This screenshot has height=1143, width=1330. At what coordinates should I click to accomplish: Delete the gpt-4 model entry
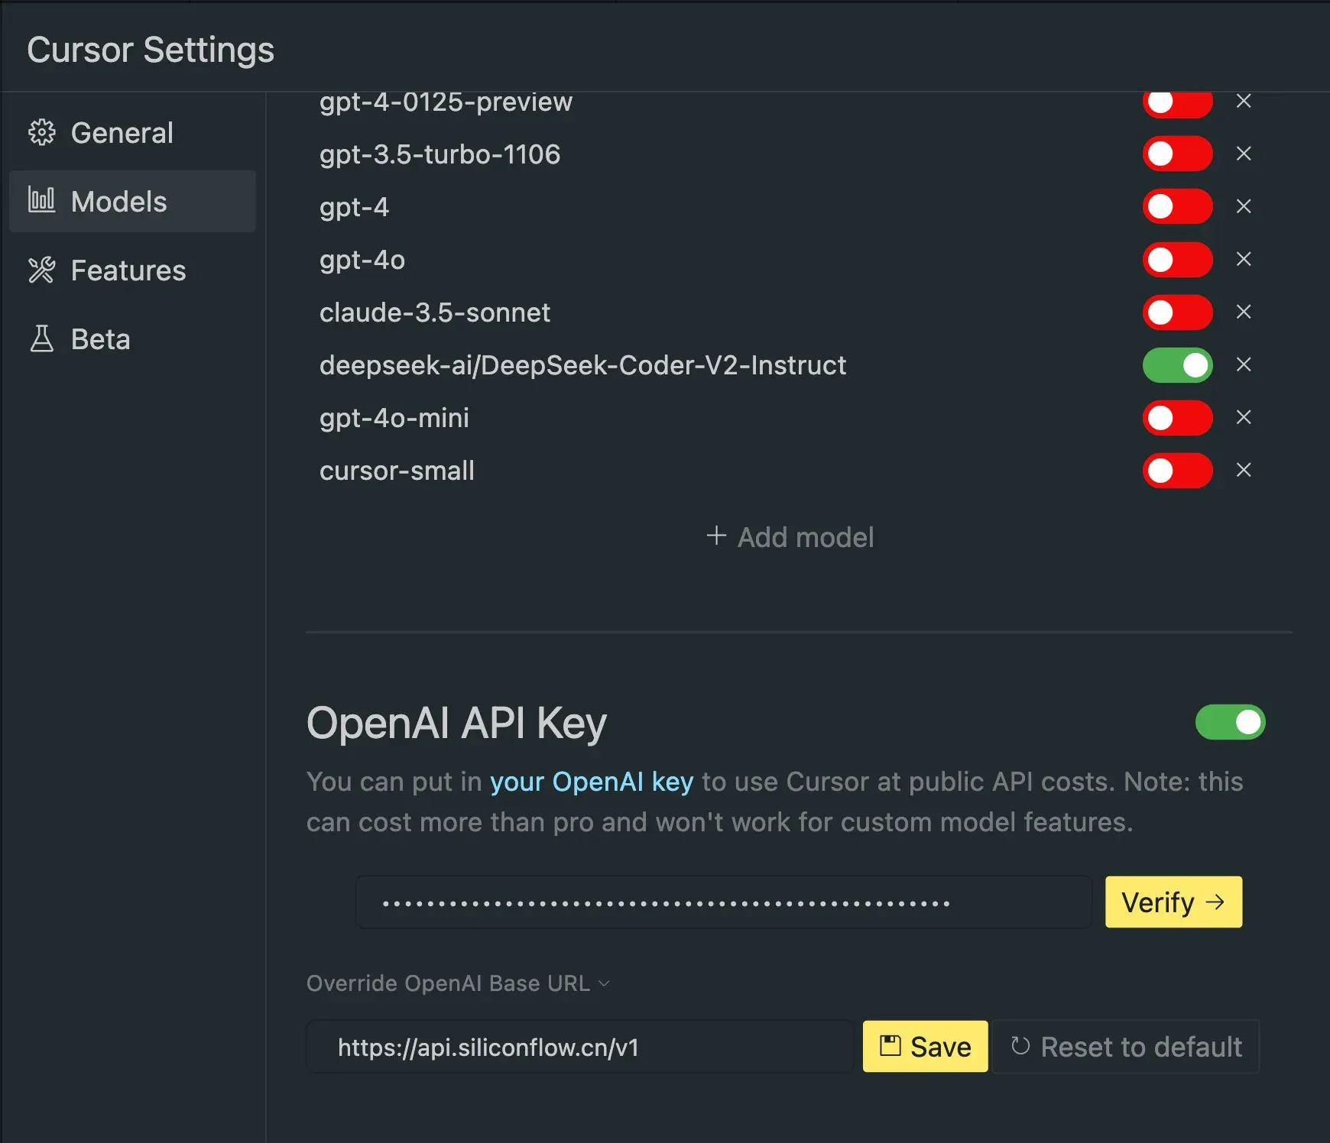[x=1244, y=206]
